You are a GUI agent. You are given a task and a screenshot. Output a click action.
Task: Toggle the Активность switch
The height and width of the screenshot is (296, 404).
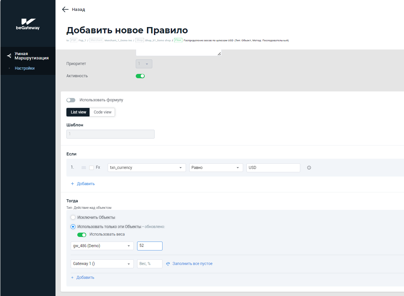coord(140,76)
